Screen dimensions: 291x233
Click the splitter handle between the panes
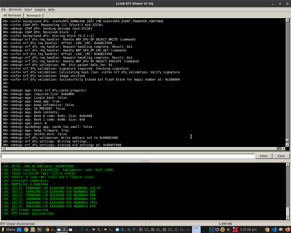pos(146,161)
